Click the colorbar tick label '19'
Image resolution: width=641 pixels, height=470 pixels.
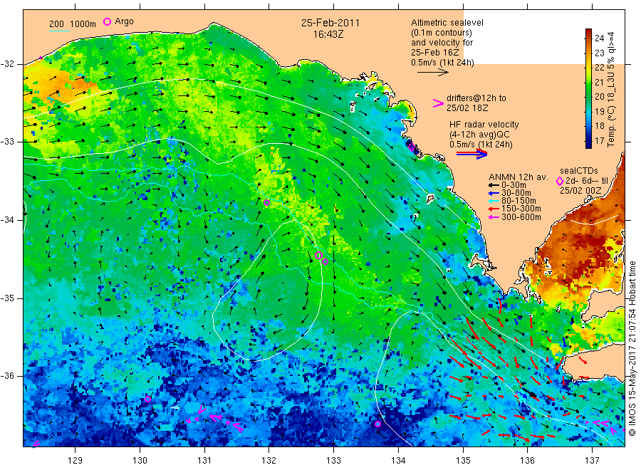tap(599, 111)
